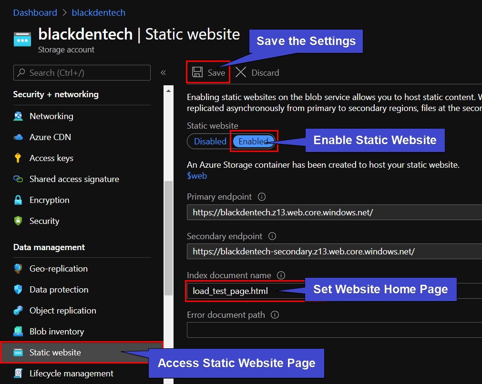Viewport: 482px width, 384px height.
Task: Click the Geo-replication globe icon
Action: pos(18,269)
